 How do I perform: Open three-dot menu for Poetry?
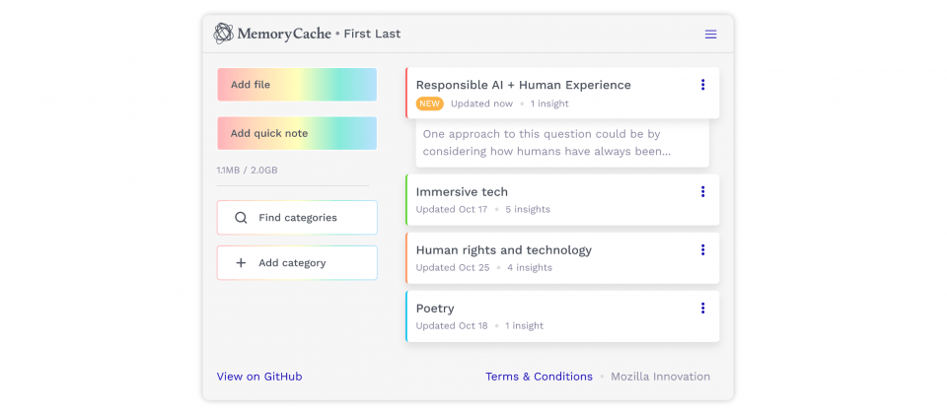[702, 308]
